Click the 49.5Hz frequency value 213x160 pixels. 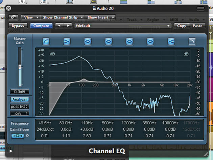45,123
